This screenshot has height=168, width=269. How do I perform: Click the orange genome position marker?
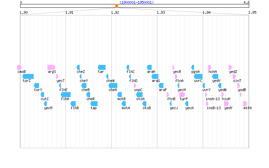coord(117,6)
